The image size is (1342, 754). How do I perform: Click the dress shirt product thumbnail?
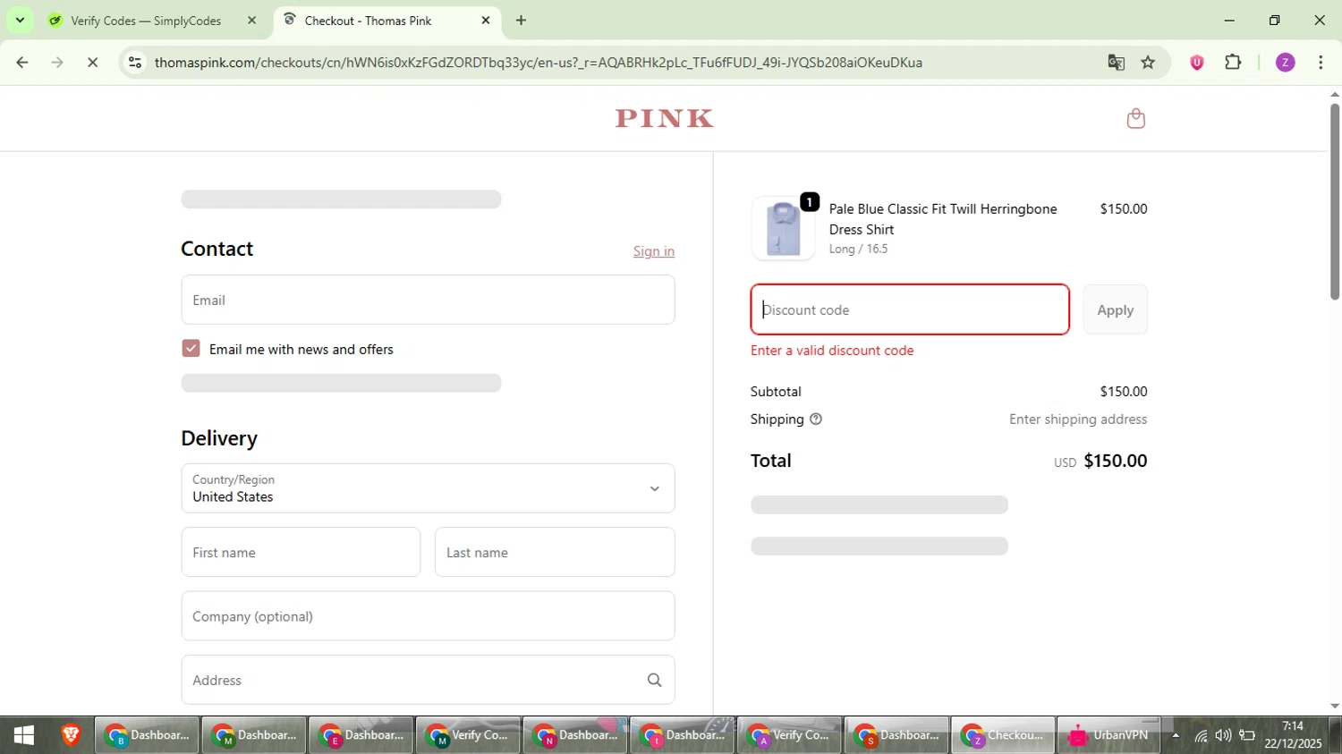pos(783,228)
